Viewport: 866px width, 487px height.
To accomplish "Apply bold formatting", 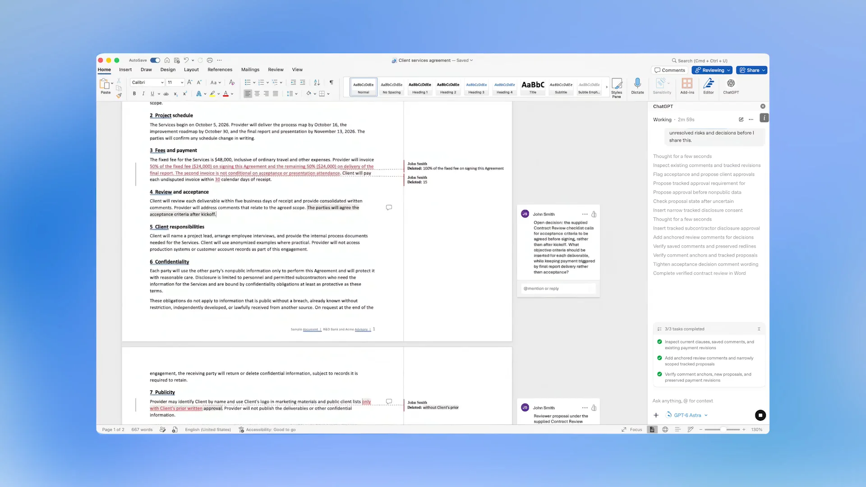I will pyautogui.click(x=134, y=94).
